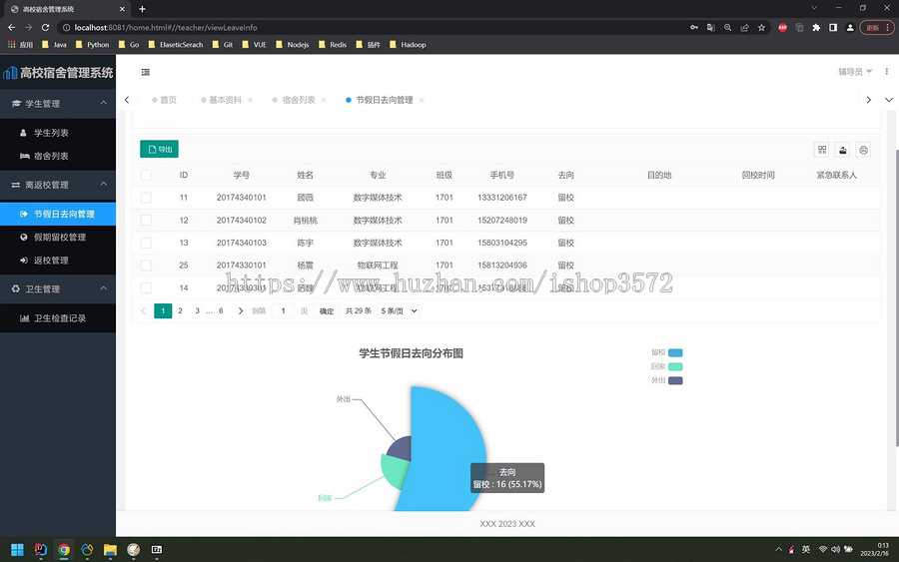Go to next page with the arrow
Viewport: 899px width, 562px height.
240,311
